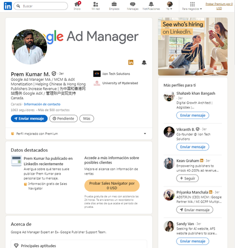Send message to Priyanka Manchala
235x248 pixels.
[x=194, y=210]
